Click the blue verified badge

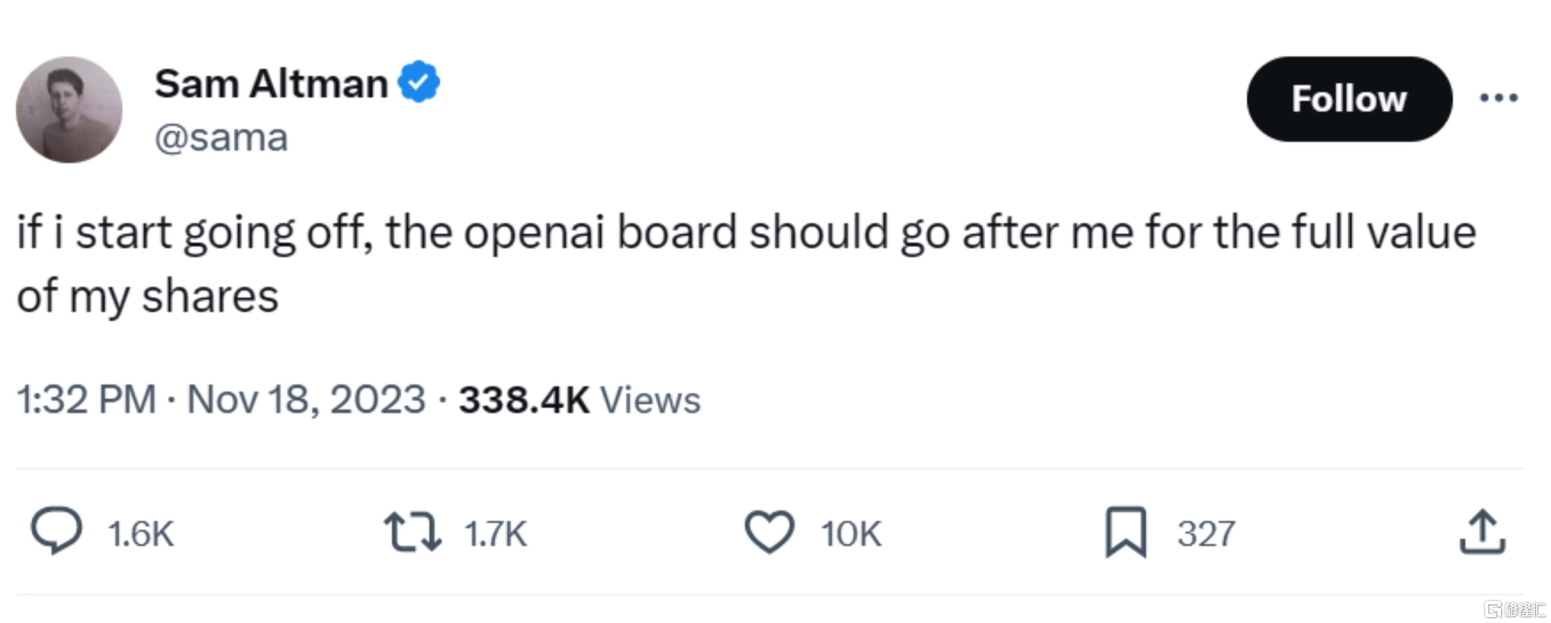tap(419, 82)
